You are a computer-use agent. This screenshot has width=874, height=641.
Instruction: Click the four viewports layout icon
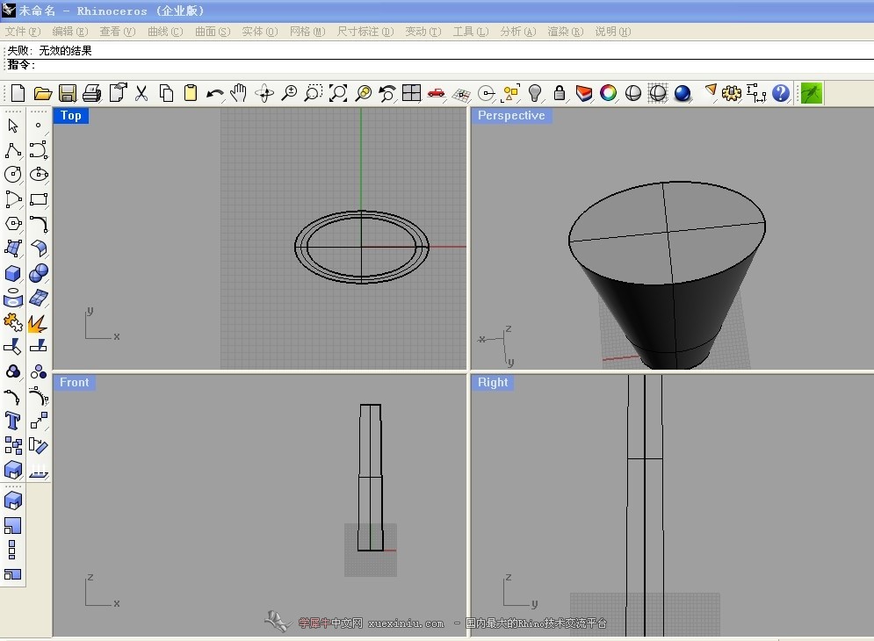(411, 93)
